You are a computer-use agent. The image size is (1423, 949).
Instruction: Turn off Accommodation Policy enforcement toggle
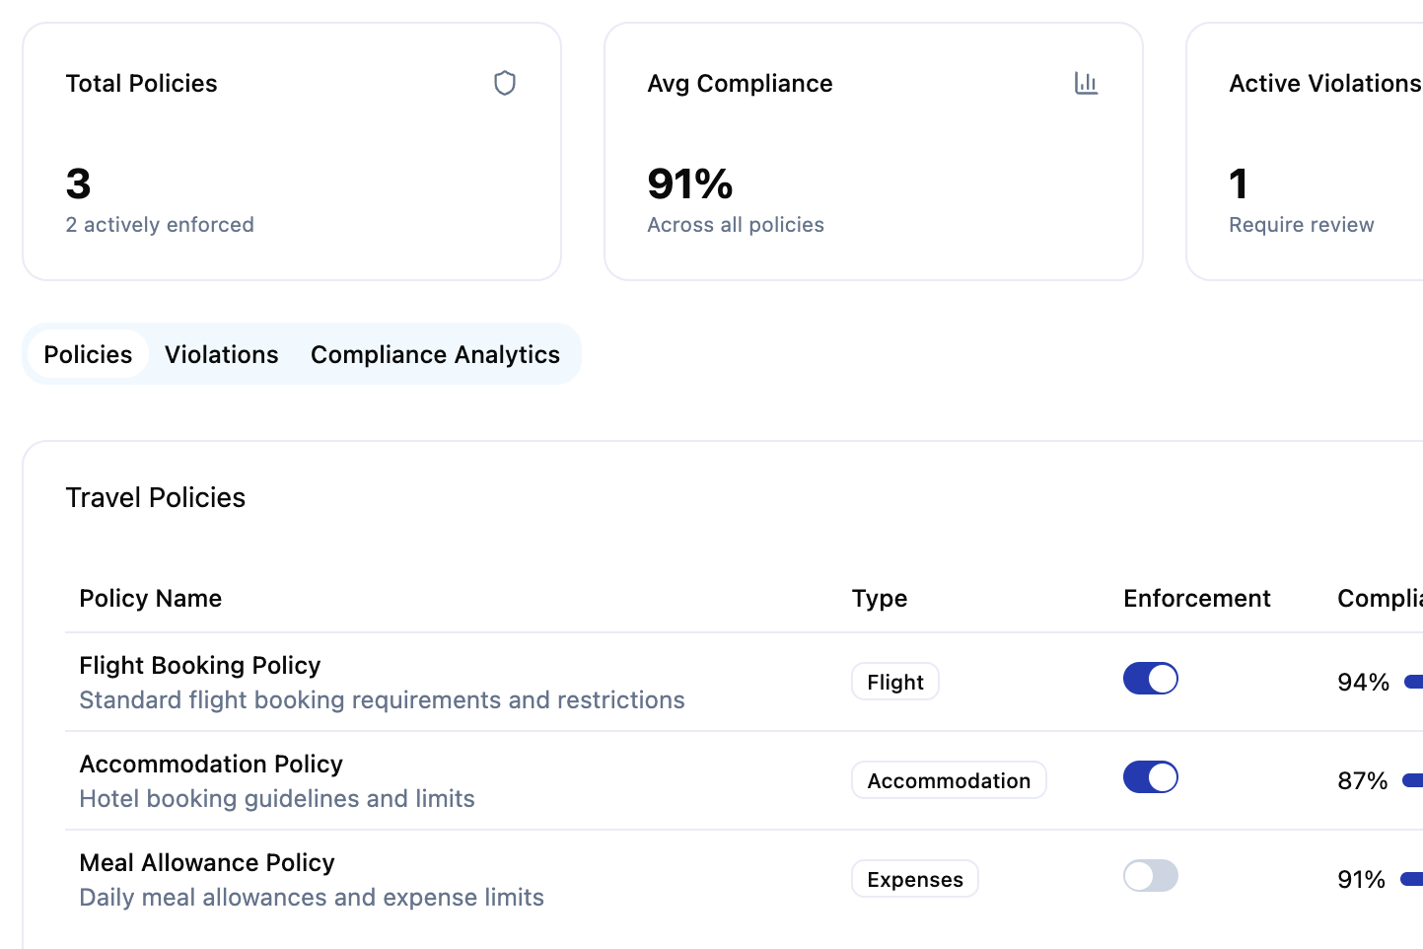[x=1151, y=777]
